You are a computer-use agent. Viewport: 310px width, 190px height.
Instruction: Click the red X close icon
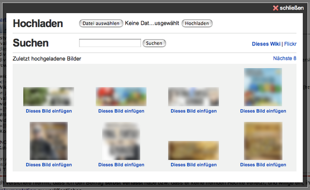pyautogui.click(x=276, y=8)
